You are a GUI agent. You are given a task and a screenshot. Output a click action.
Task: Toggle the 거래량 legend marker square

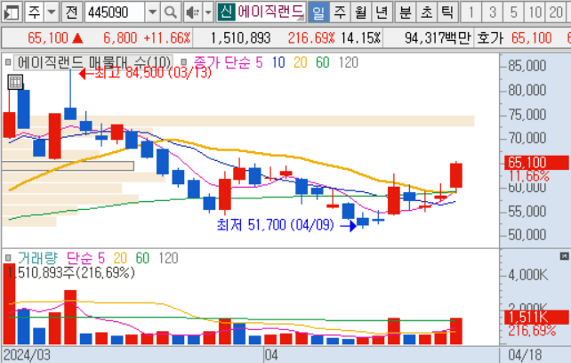(8, 258)
